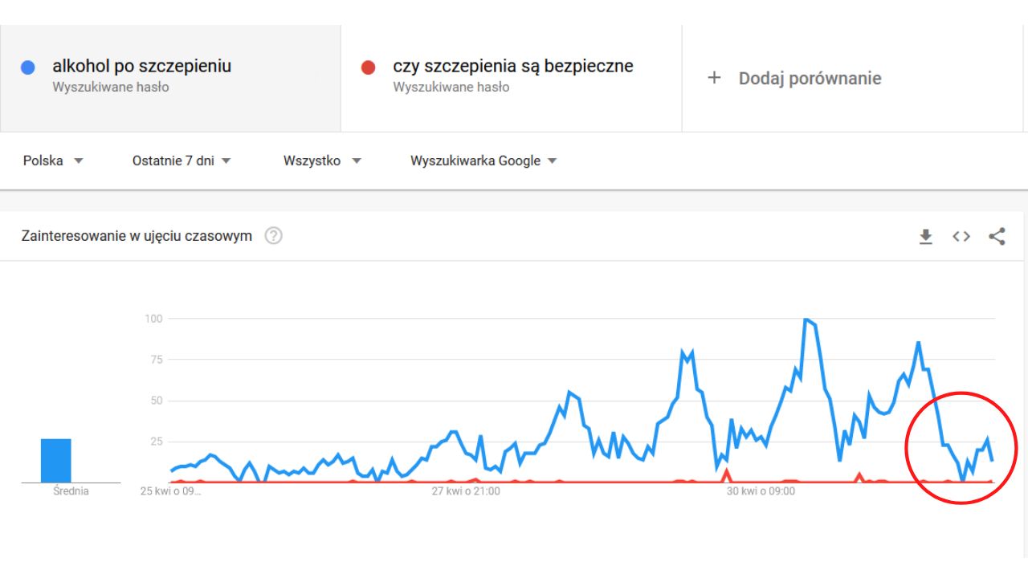Click the 27 kwi o 21:00 axis label
The width and height of the screenshot is (1028, 578).
[466, 490]
